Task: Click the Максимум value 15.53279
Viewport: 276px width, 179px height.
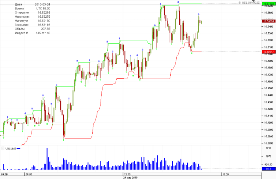Action: [x=44, y=17]
